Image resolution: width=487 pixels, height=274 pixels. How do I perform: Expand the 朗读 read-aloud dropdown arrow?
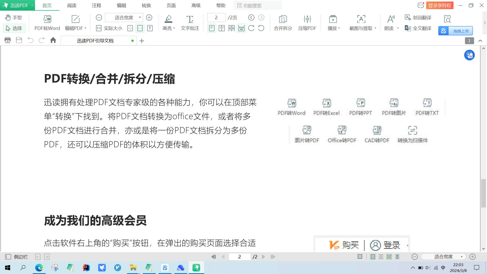coord(398,28)
